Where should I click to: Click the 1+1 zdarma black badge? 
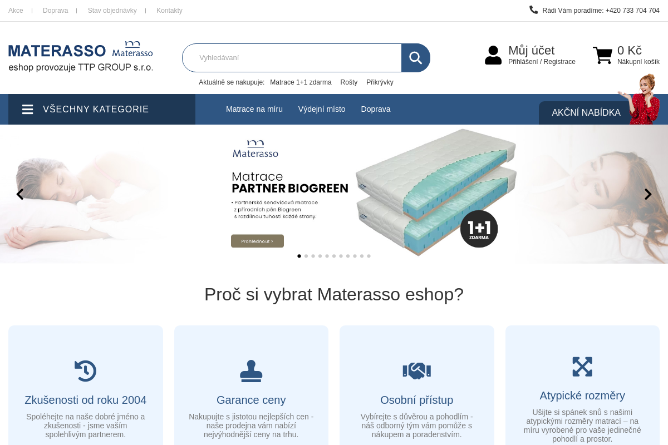(x=479, y=229)
